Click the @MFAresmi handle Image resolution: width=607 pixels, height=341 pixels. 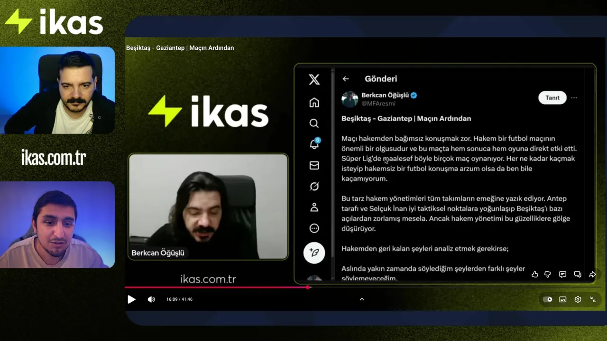pos(378,103)
